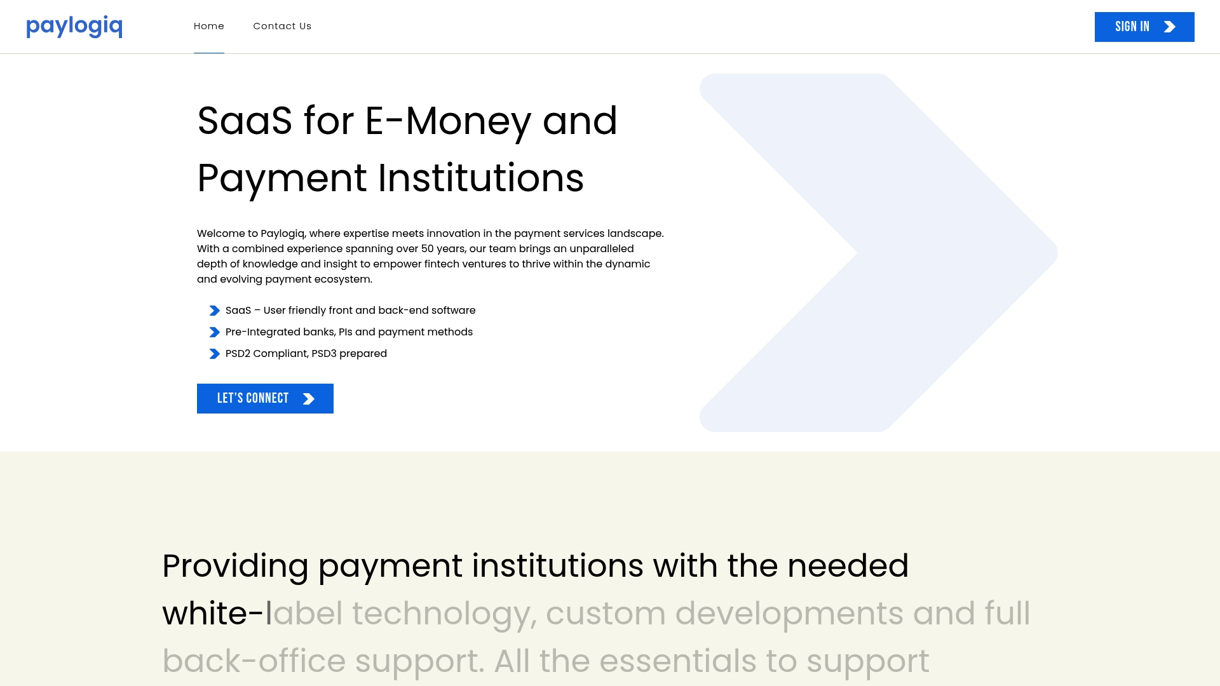Click 'PSD2 Compliant, PSD3 prepared' list item
The height and width of the screenshot is (686, 1220).
[306, 354]
